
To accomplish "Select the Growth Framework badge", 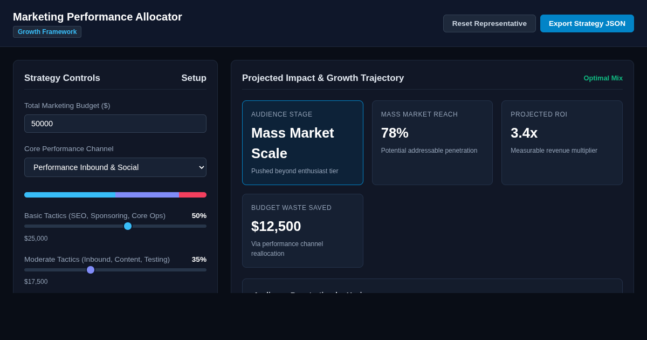I will pyautogui.click(x=47, y=32).
